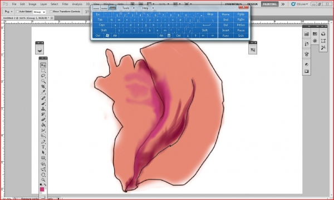This screenshot has width=334, height=200.
Task: Select the Blur tool
Action: coord(43,130)
